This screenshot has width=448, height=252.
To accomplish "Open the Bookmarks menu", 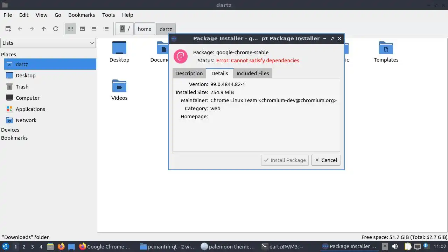I will 82,15.
